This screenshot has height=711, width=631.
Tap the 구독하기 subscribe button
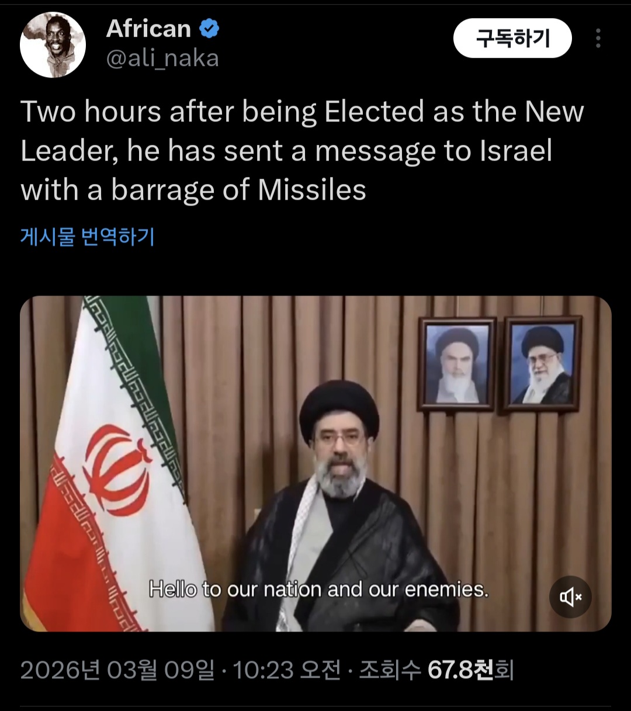(512, 38)
